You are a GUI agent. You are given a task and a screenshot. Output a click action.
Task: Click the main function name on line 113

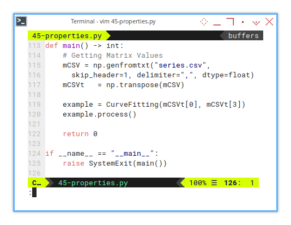coord(71,46)
